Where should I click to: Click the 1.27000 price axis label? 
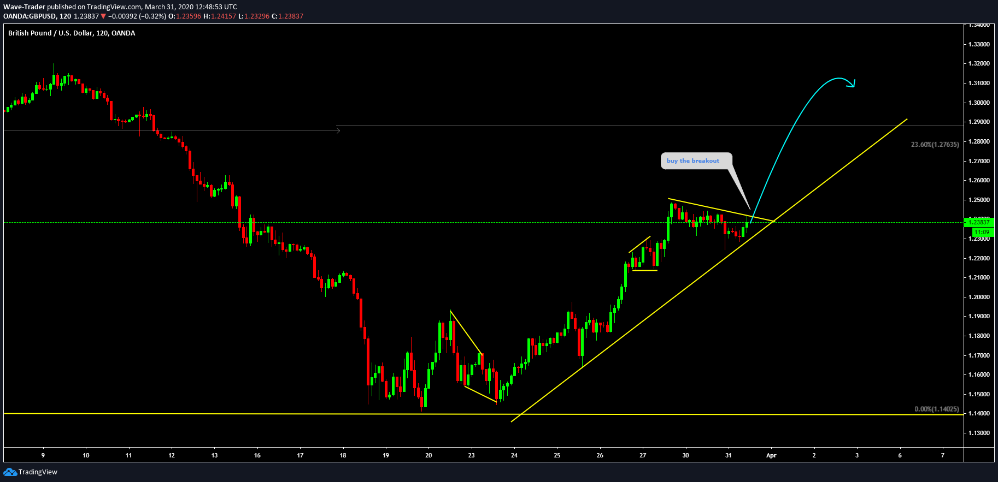tap(979, 161)
